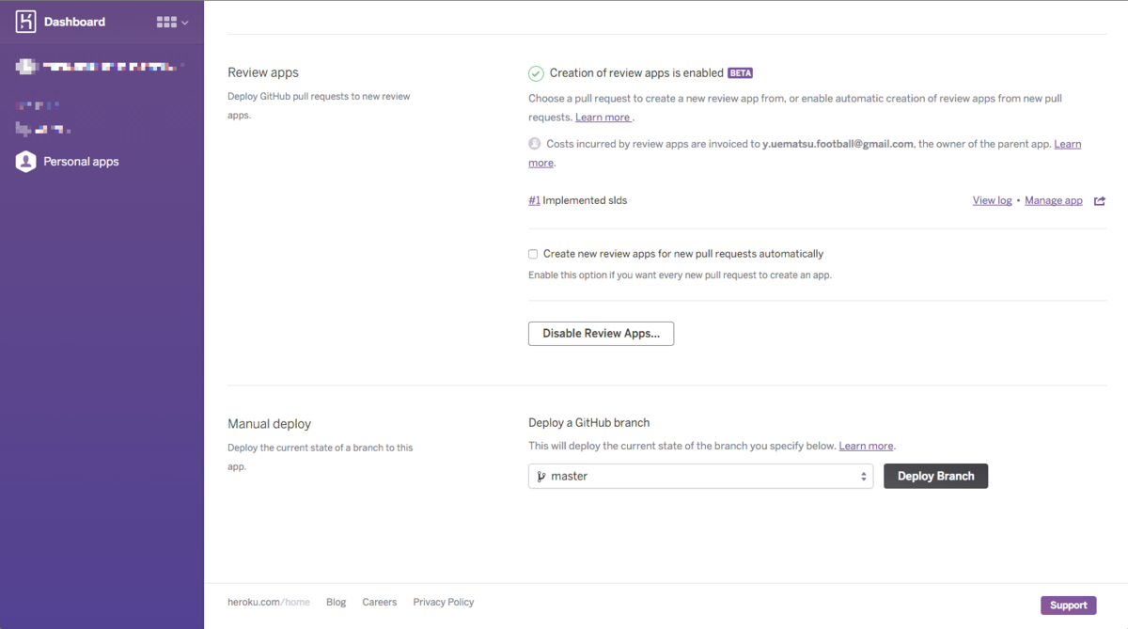Open review app via external link icon
The image size is (1128, 629).
[1100, 201]
